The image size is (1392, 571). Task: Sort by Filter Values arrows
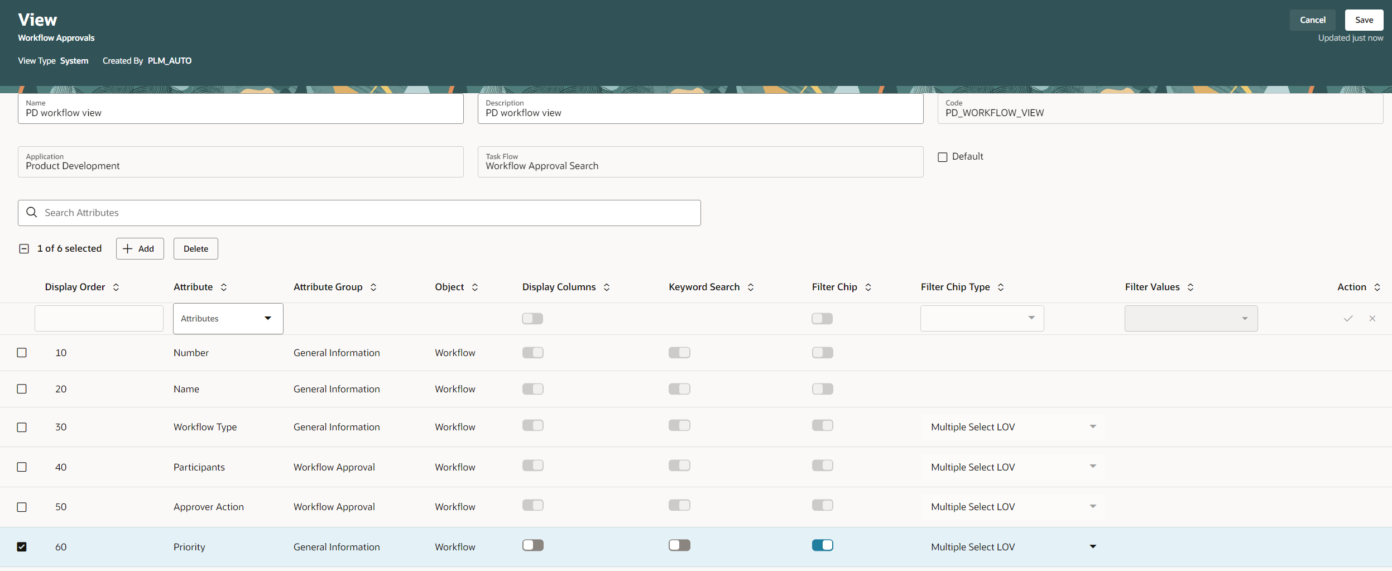1191,287
